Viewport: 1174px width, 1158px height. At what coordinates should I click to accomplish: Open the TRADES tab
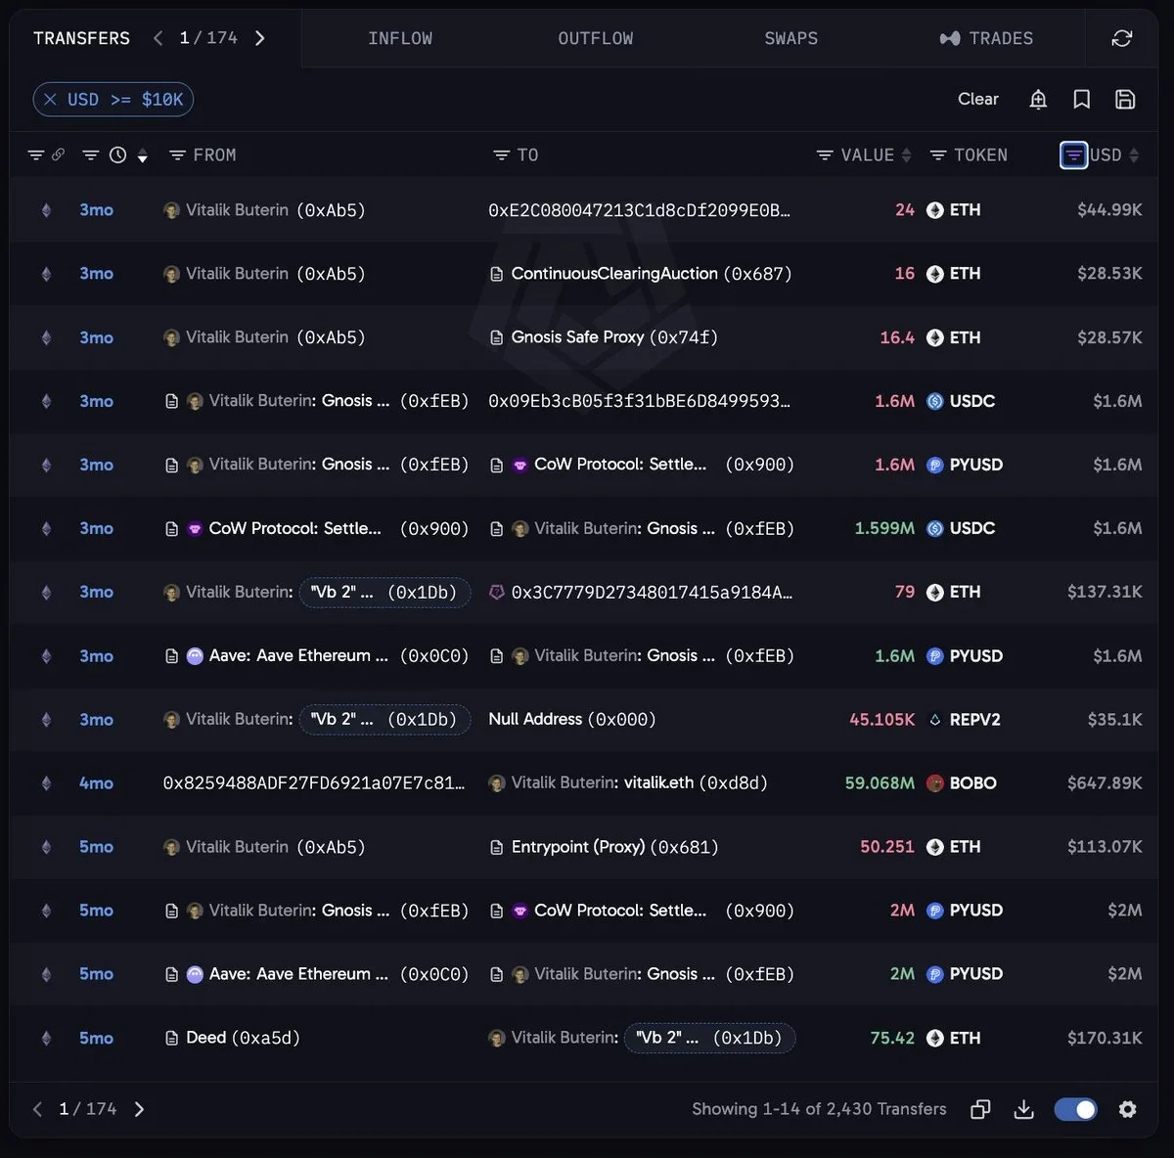pyautogui.click(x=986, y=38)
